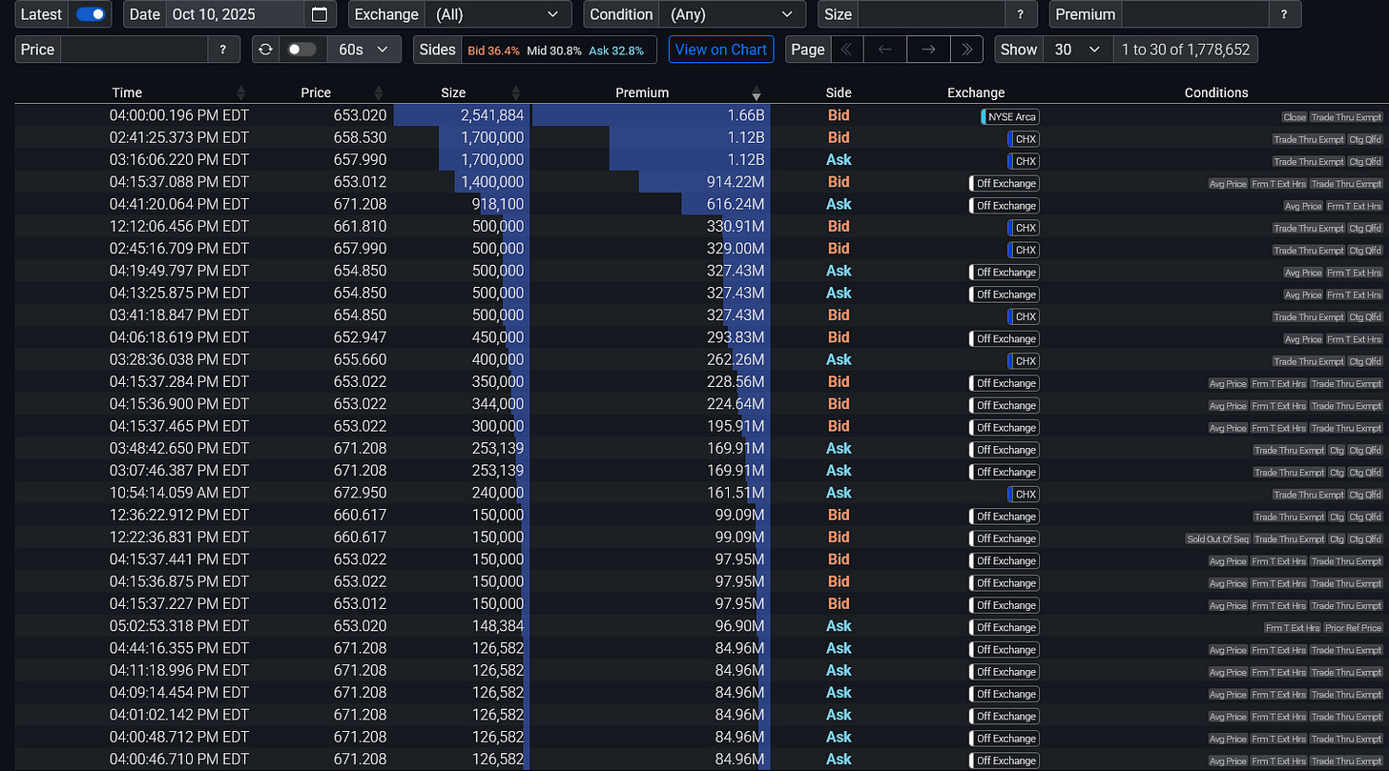The height and width of the screenshot is (771, 1389).
Task: Click the 918,100 size cell
Action: [x=497, y=204]
